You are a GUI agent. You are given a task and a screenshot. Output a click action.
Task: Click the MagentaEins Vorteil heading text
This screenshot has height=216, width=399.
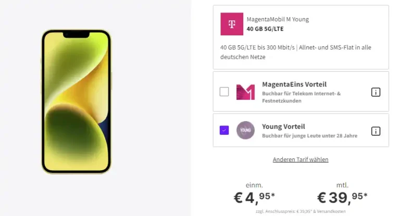[294, 84]
